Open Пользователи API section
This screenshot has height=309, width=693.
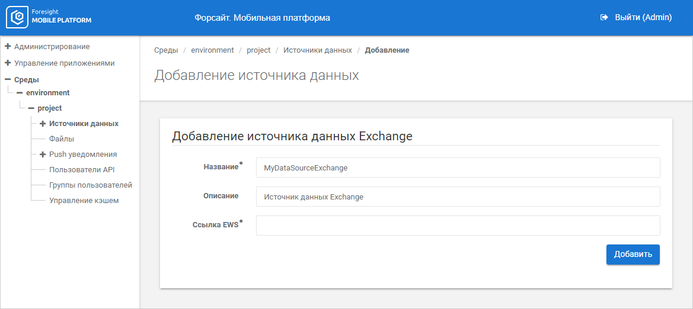point(82,170)
